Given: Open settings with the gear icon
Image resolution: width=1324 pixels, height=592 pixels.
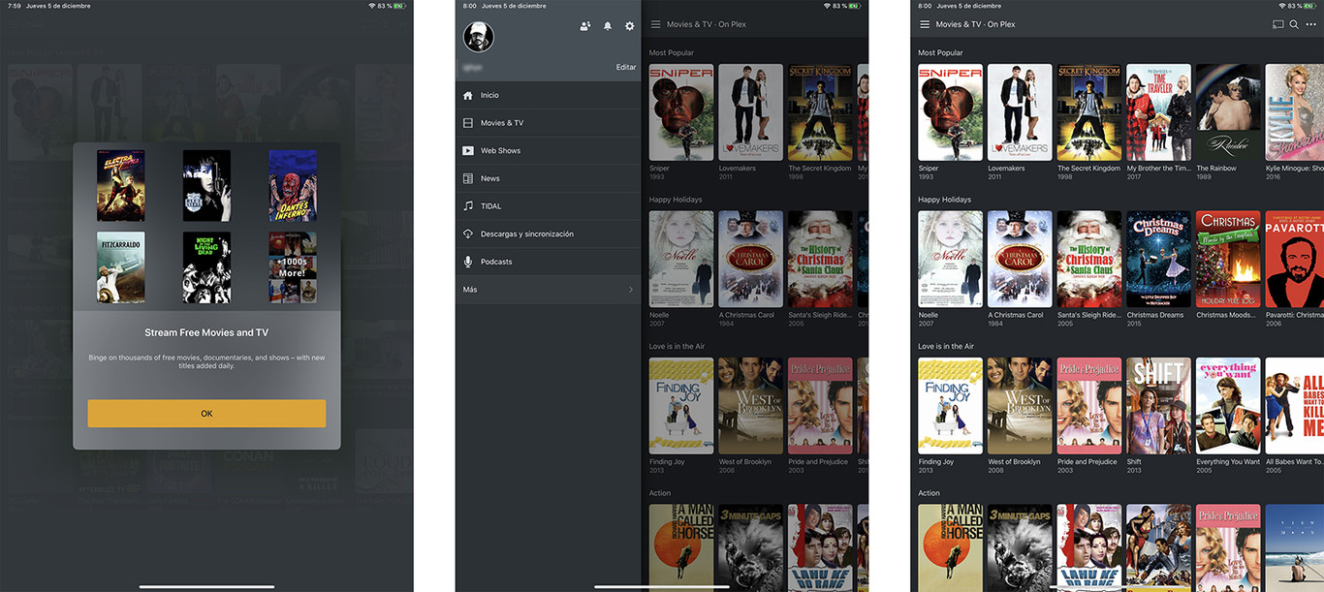Looking at the screenshot, I should [630, 26].
